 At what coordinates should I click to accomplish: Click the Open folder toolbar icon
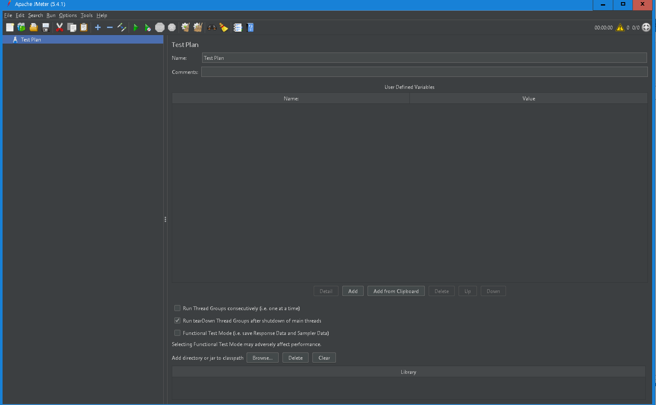point(33,27)
